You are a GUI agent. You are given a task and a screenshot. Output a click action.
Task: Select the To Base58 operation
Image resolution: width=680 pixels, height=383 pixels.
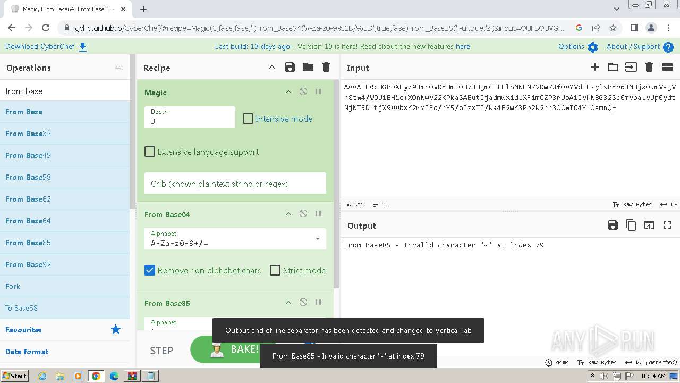tap(65, 308)
